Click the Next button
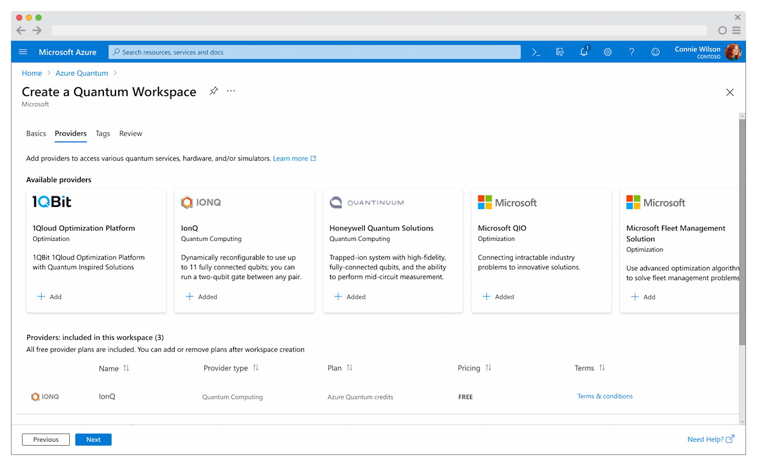Viewport: 757px width, 466px height. (93, 439)
